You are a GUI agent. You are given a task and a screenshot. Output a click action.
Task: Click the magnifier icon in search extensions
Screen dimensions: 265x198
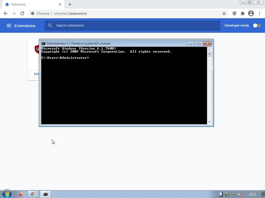[50, 26]
